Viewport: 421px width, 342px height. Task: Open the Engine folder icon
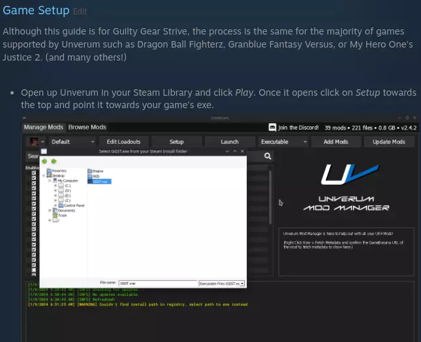coord(90,171)
